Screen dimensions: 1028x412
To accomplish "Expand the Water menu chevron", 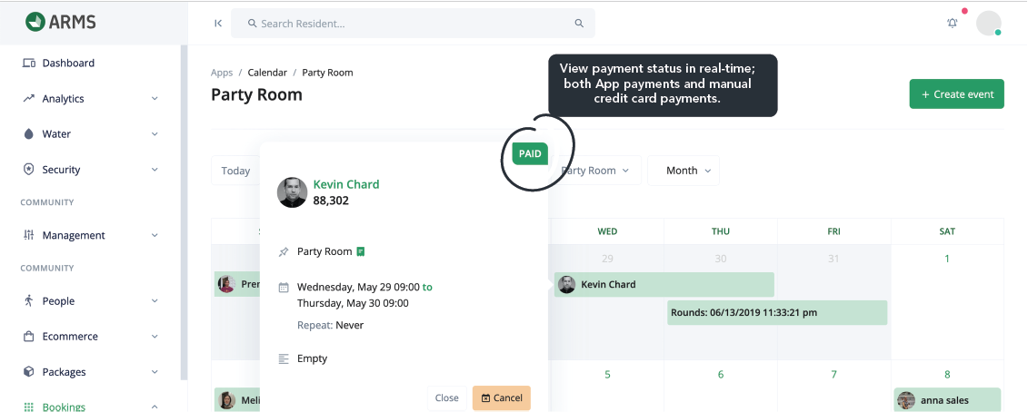I will point(155,133).
